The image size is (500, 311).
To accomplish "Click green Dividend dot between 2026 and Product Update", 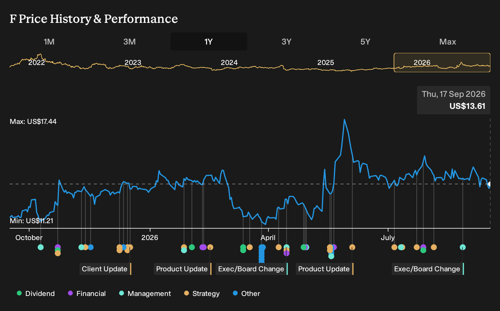I will click(192, 247).
